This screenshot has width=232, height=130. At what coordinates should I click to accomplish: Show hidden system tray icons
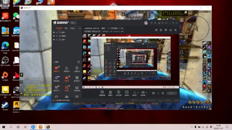[192, 127]
